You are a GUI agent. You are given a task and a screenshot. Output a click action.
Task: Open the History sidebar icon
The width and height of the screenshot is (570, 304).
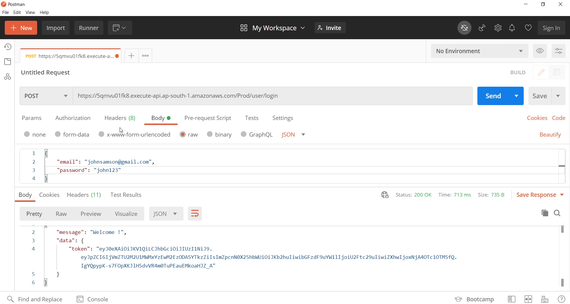[x=8, y=47]
